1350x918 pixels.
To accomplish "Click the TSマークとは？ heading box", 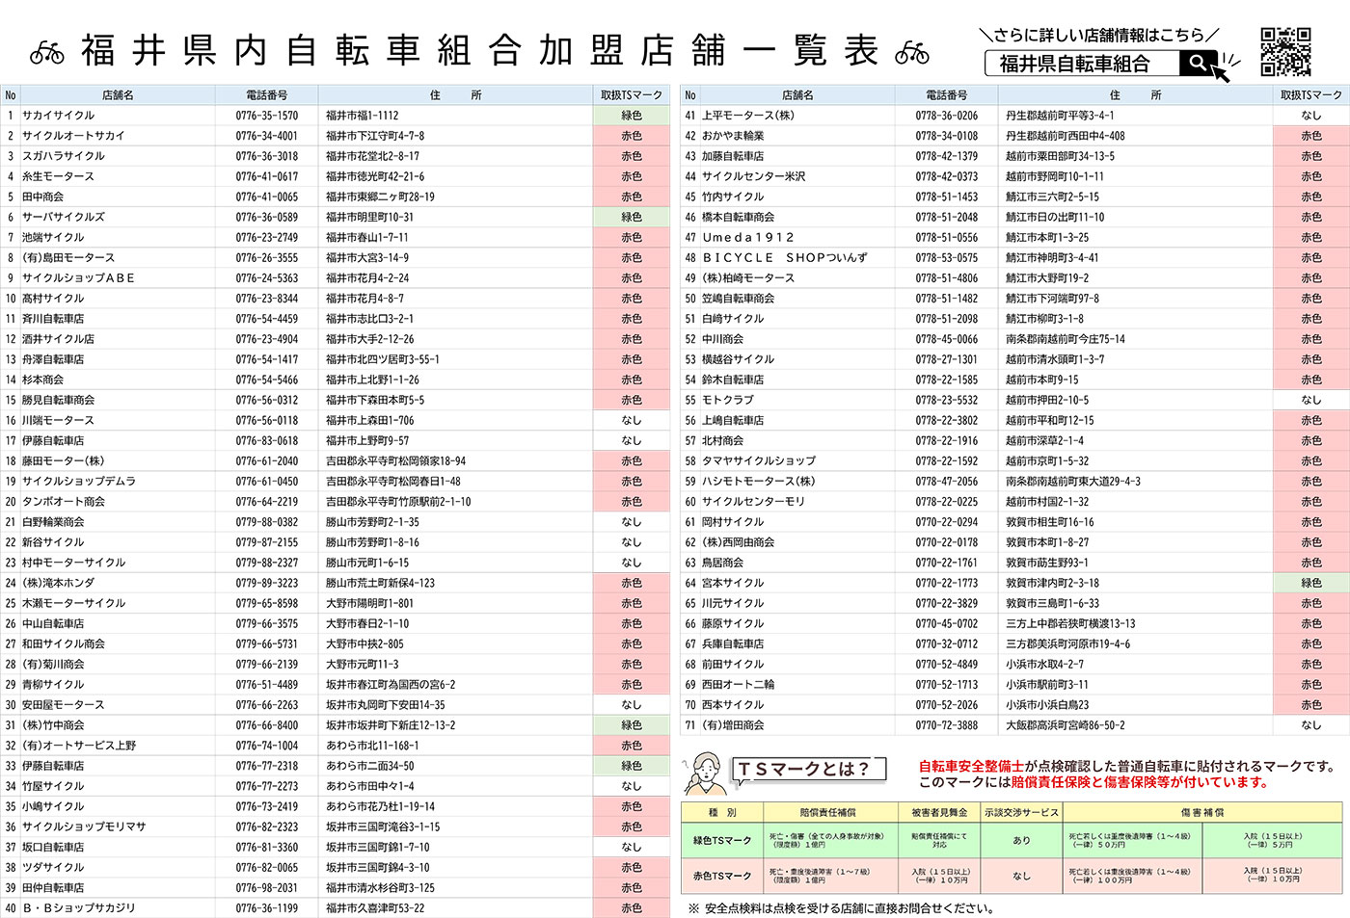I will coord(803,769).
